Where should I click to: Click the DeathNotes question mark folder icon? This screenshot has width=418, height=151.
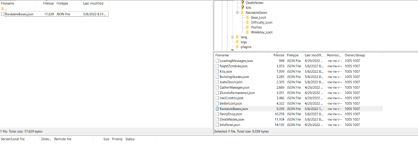(242, 3)
